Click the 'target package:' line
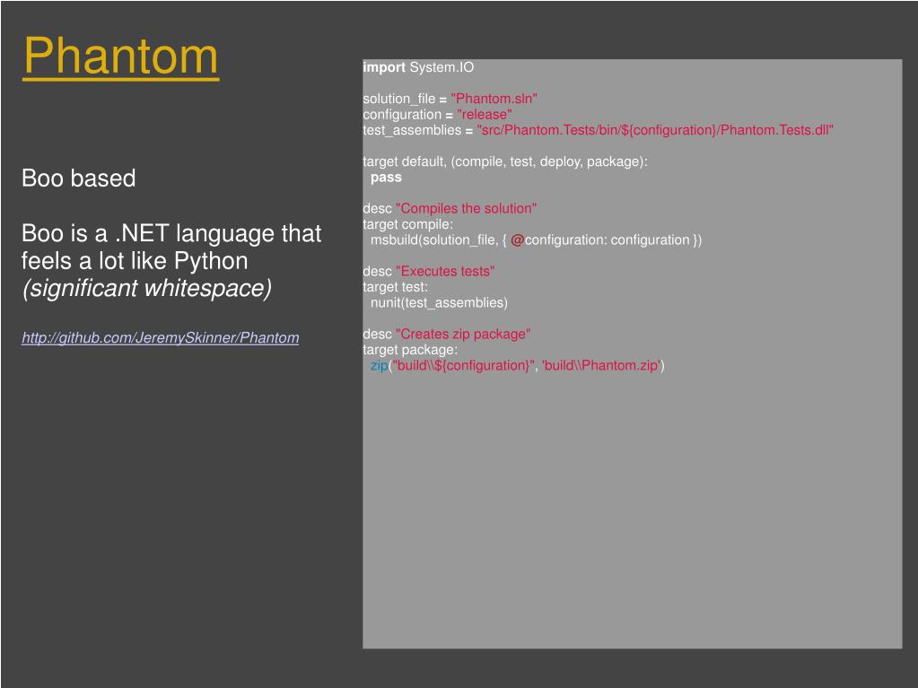 point(410,350)
